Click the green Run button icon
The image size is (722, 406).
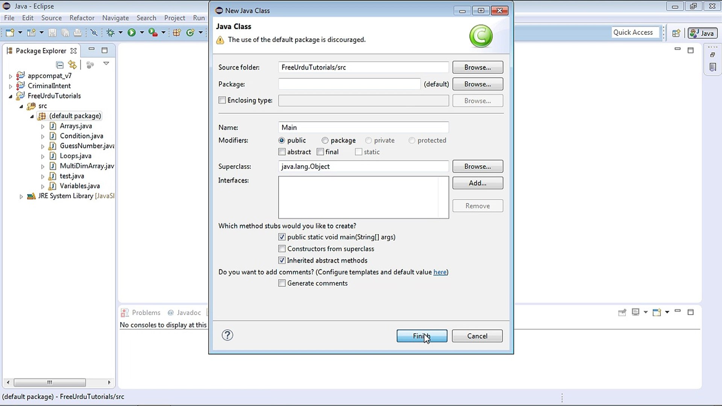(131, 33)
